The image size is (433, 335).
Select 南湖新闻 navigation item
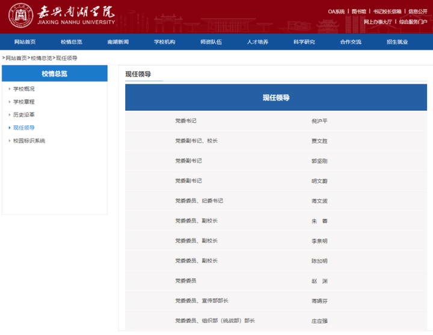click(118, 42)
